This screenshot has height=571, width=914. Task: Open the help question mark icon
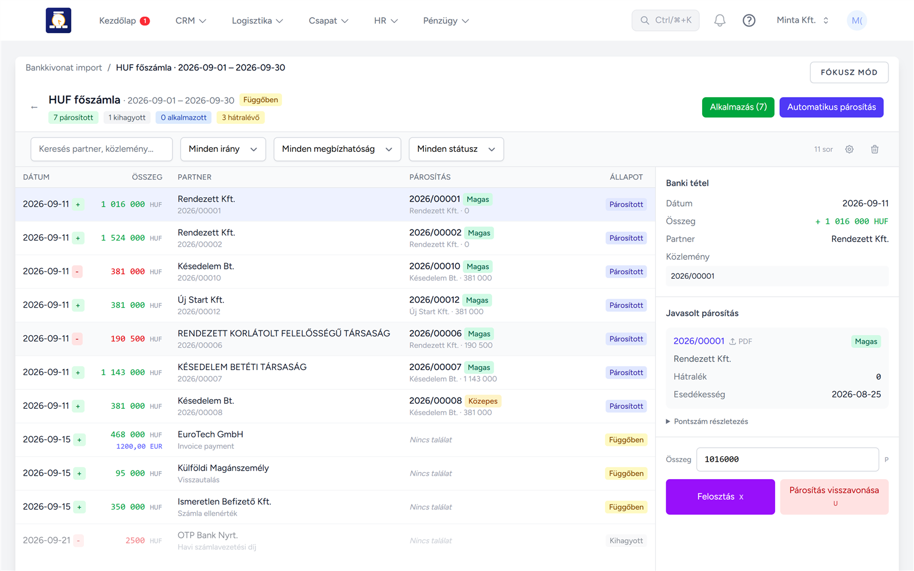(x=749, y=21)
